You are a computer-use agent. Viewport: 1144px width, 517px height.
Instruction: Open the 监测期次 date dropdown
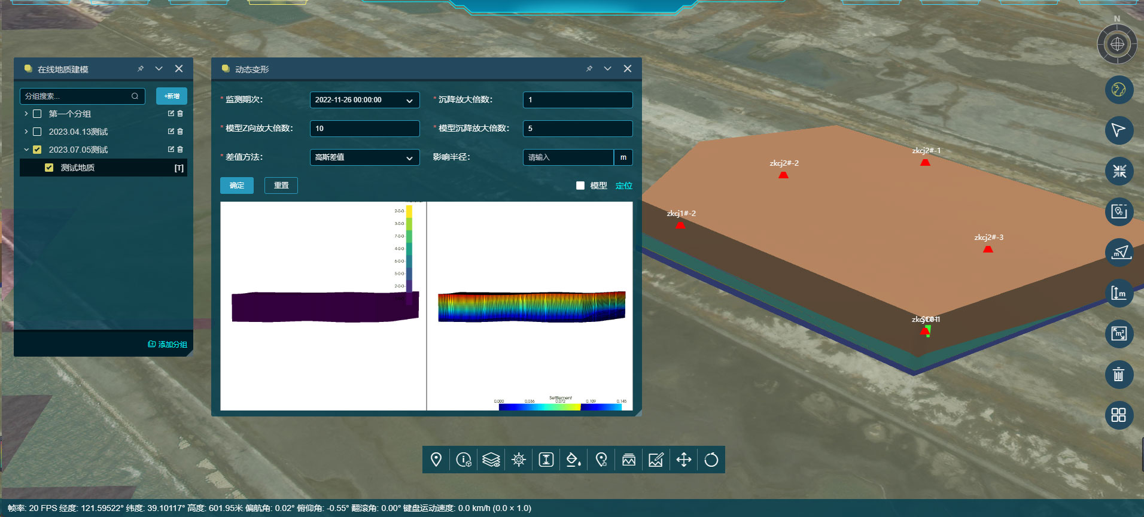tap(364, 100)
